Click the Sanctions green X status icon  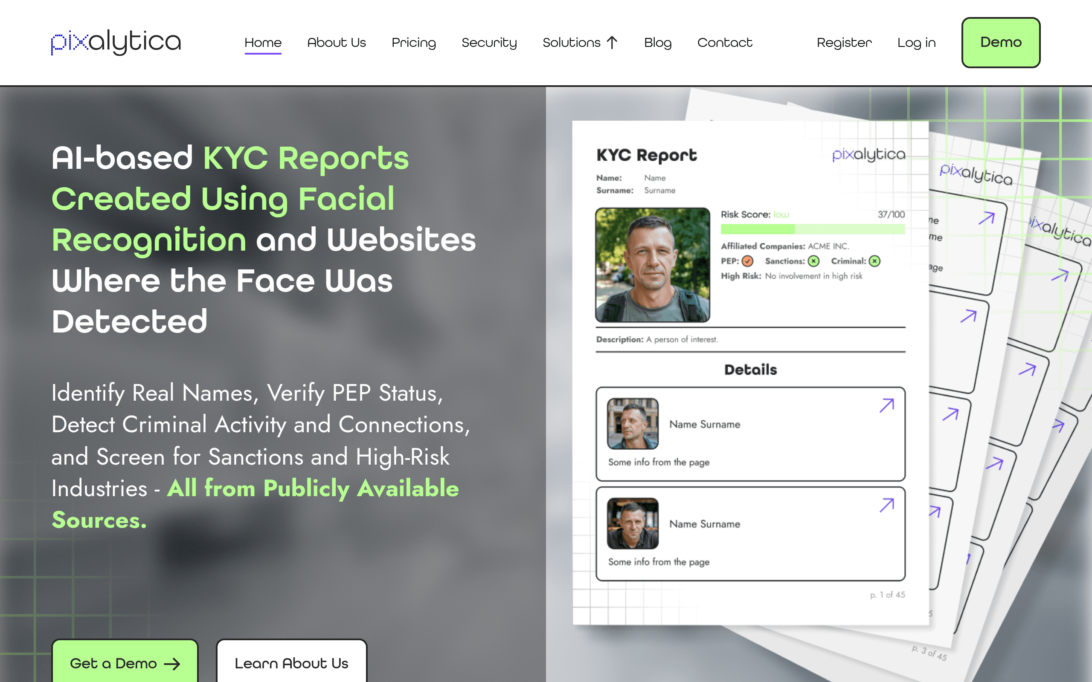tap(813, 261)
